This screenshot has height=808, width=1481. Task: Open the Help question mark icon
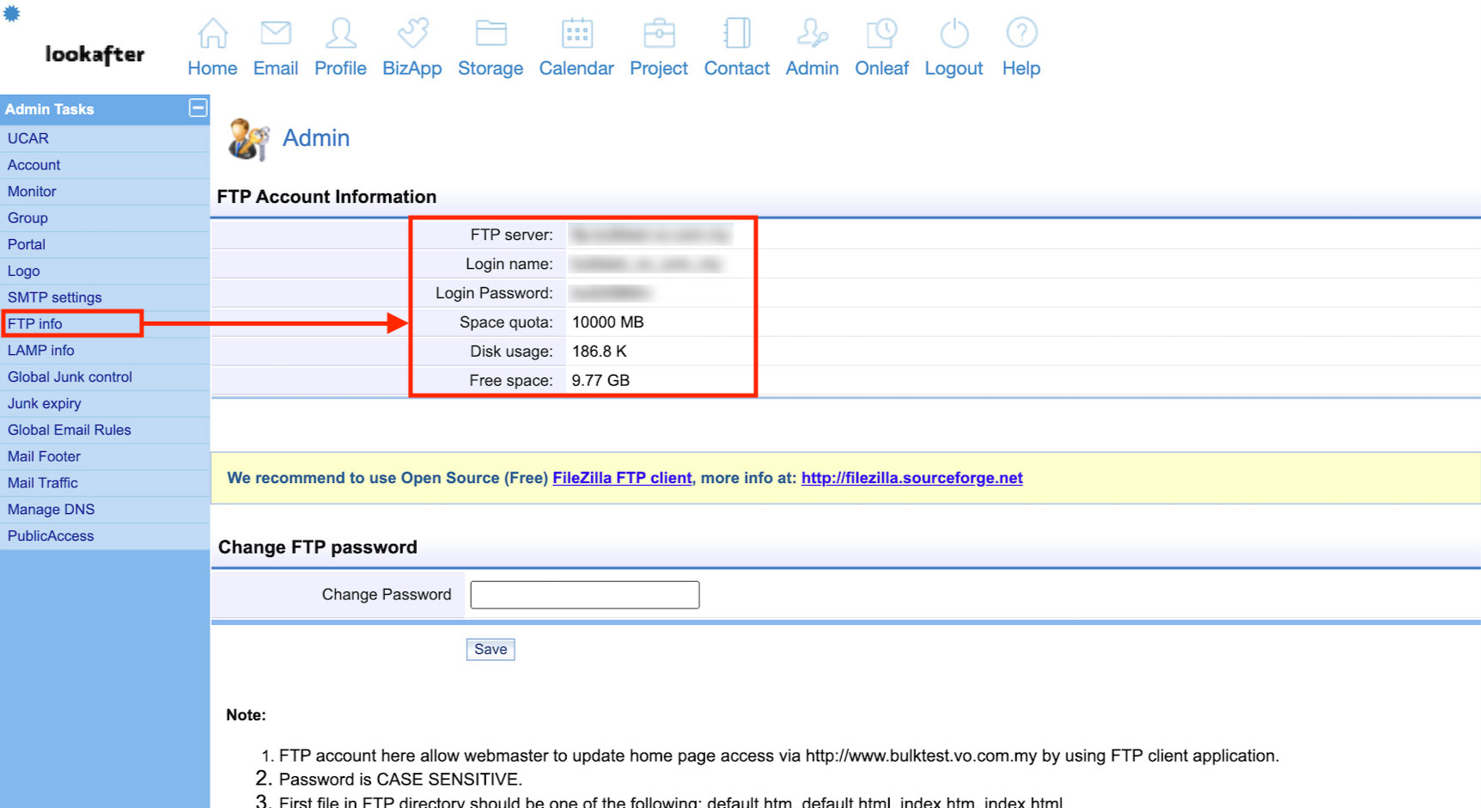[1021, 34]
